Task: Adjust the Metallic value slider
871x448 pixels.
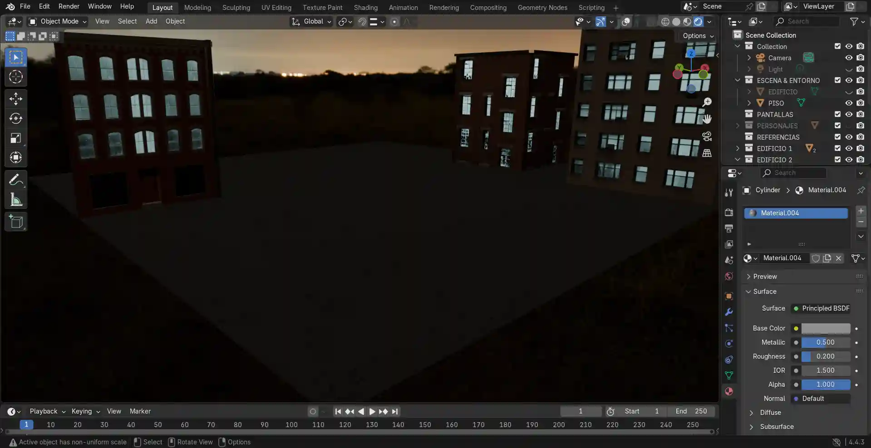Action: pos(826,342)
